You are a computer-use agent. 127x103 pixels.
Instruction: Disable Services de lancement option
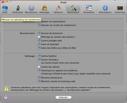pos(39,33)
